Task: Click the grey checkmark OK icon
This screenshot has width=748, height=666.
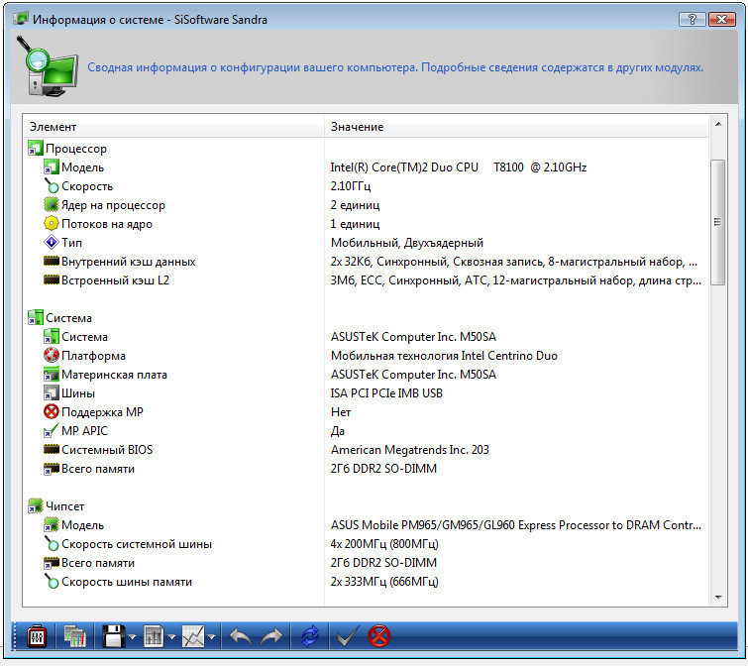Action: coord(348,636)
